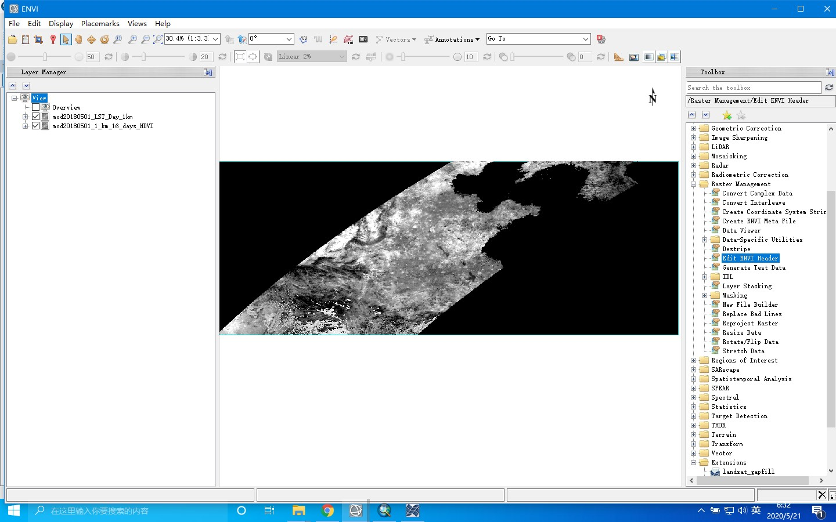Select the Crop tool icon

[x=38, y=39]
